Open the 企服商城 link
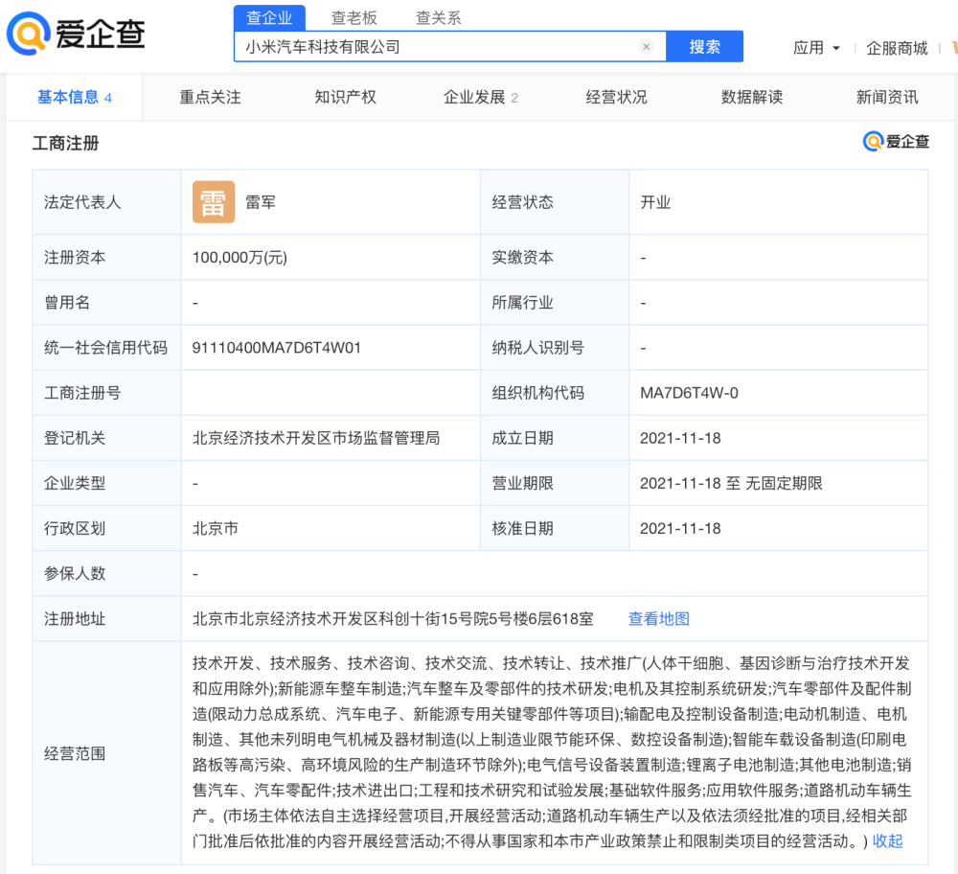 tap(897, 48)
